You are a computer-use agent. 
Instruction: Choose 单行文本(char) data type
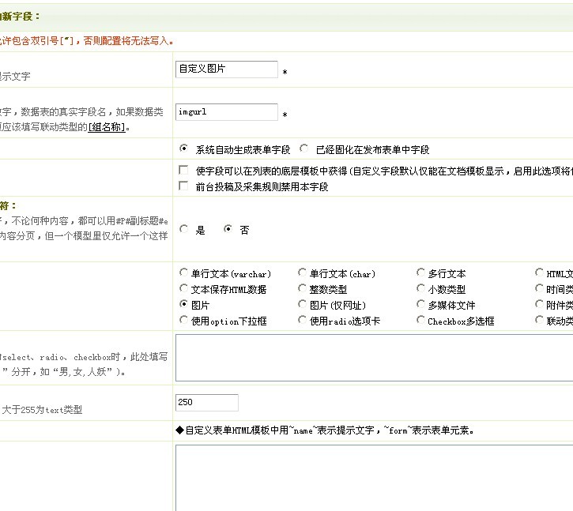click(302, 272)
